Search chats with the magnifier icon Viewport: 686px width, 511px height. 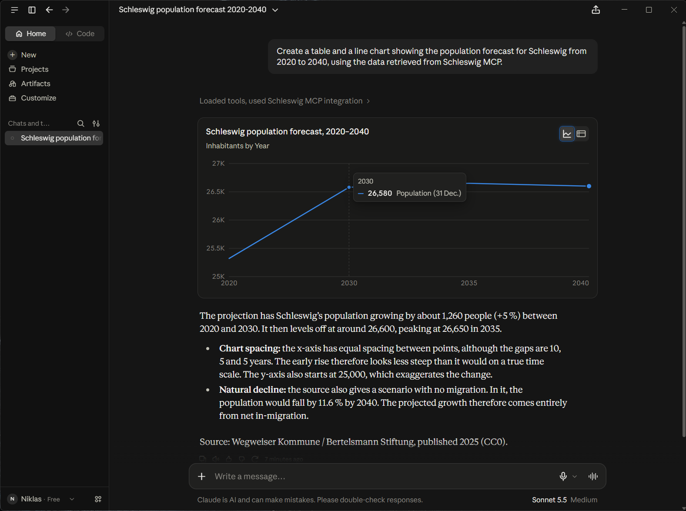[80, 124]
